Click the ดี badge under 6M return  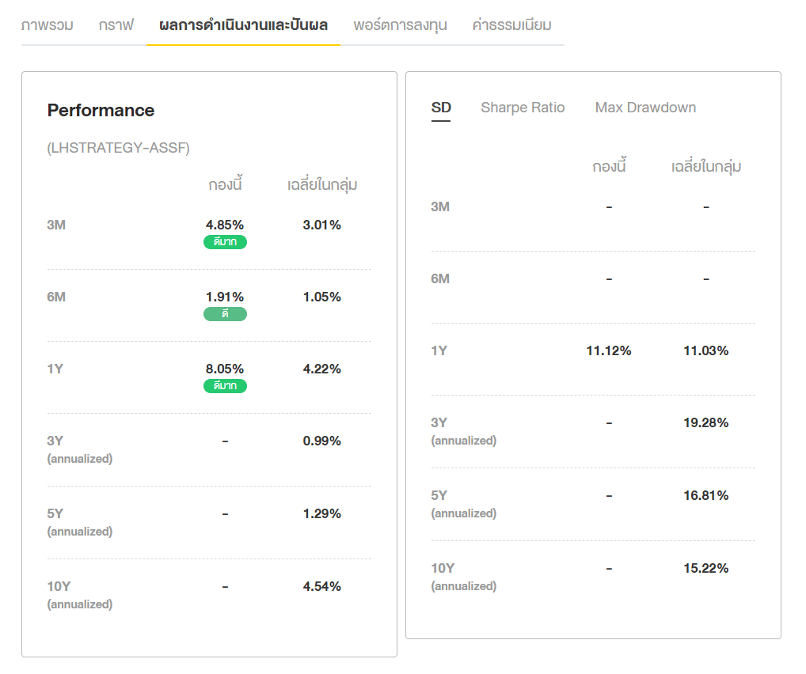pos(225,314)
